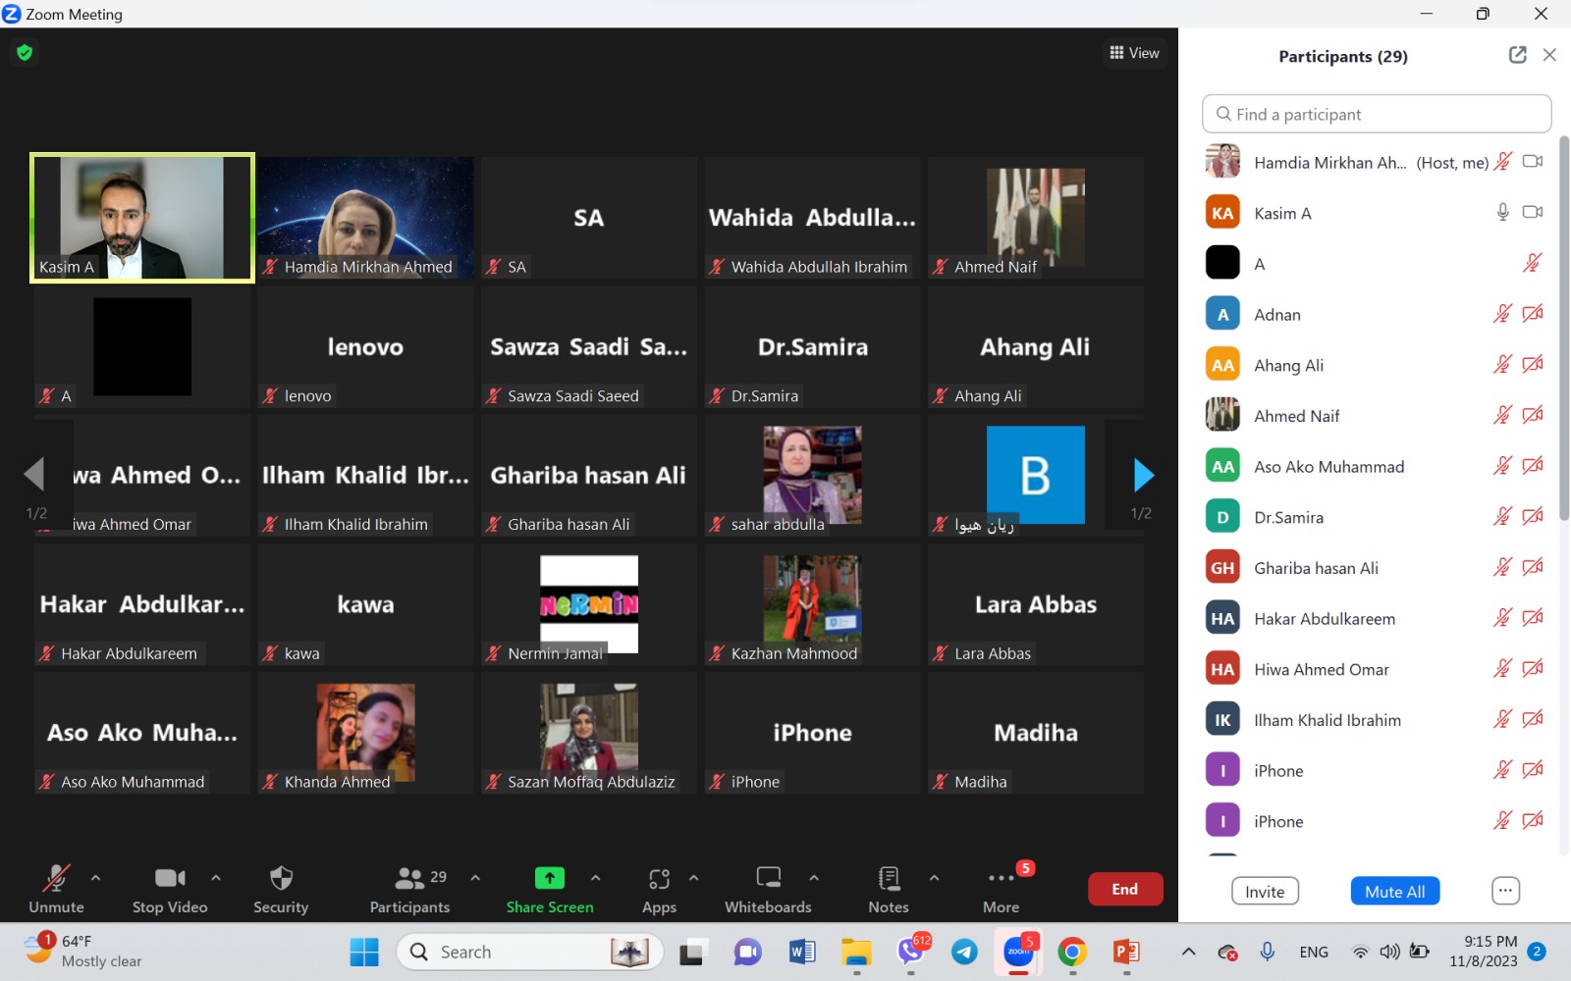Toggle Kasim A's camera in participants list

pos(1533,212)
